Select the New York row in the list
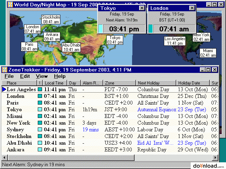This screenshot has width=226, height=169. point(110,123)
